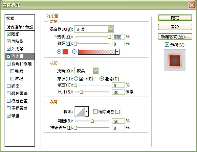Open the 緞面 settings page
Viewport: 197px width, 152px height.
click(x=15, y=86)
